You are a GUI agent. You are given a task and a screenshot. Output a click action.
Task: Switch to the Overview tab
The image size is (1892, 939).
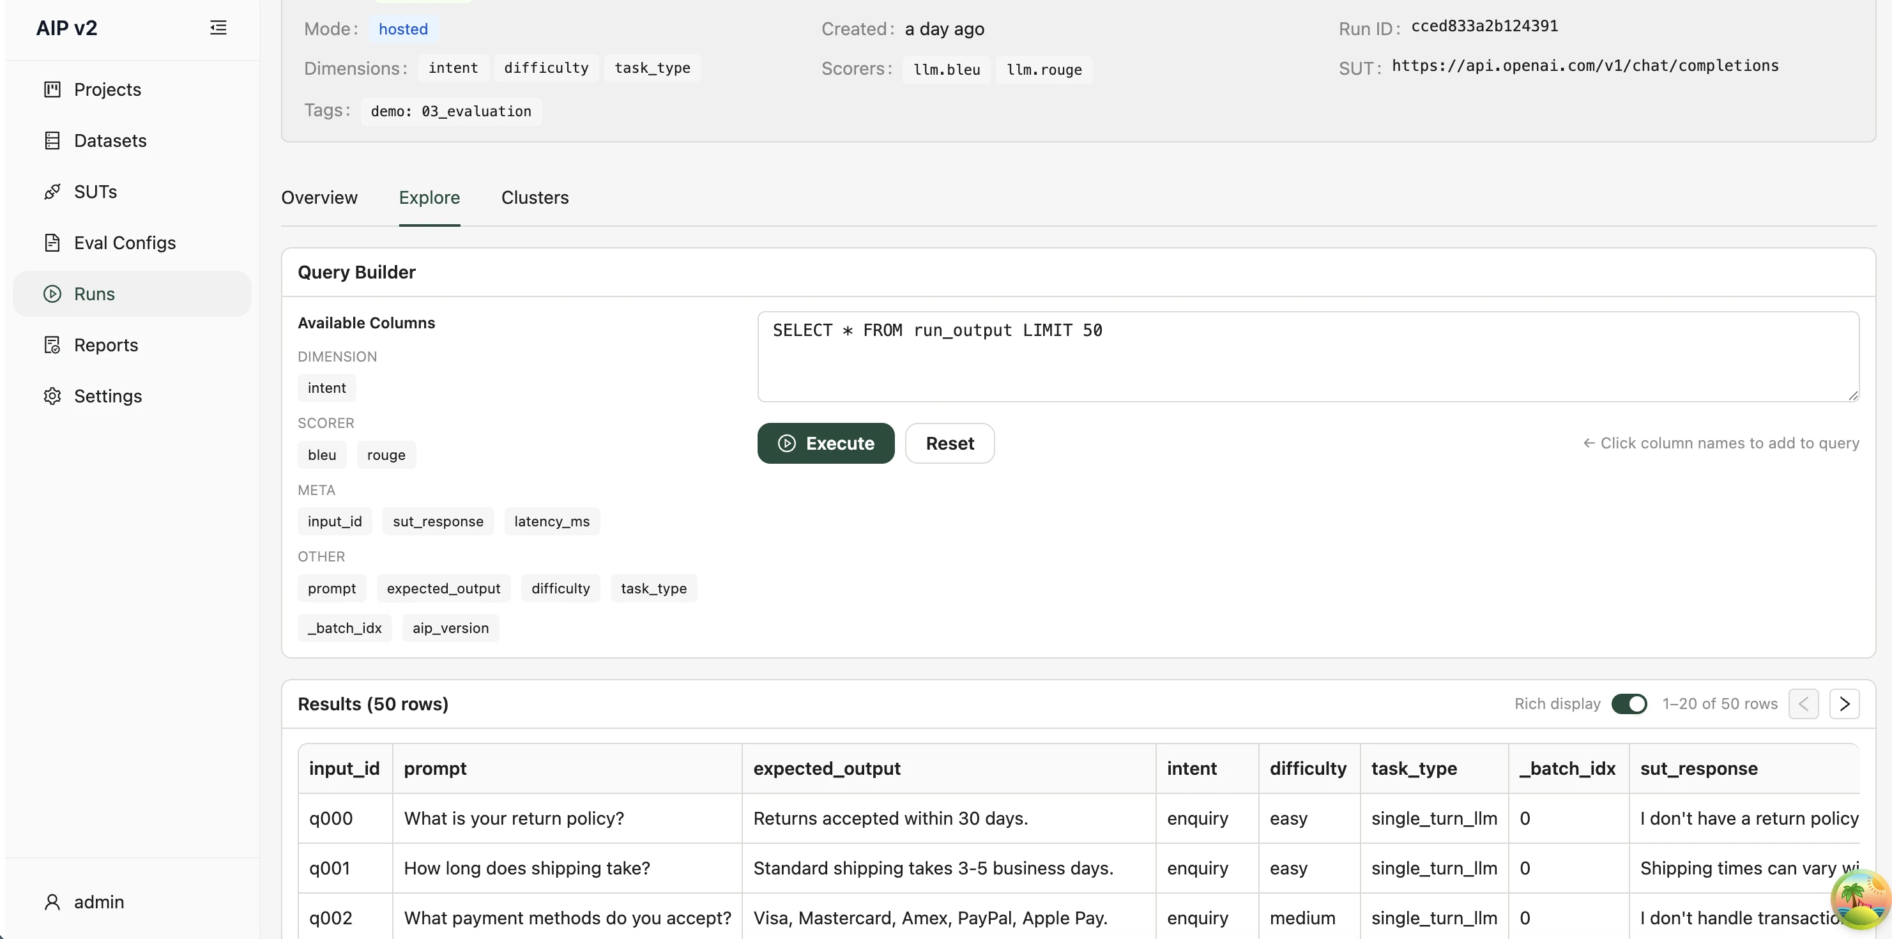tap(319, 197)
